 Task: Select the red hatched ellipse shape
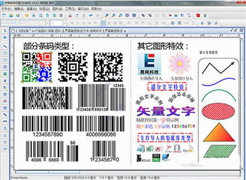click(218, 111)
